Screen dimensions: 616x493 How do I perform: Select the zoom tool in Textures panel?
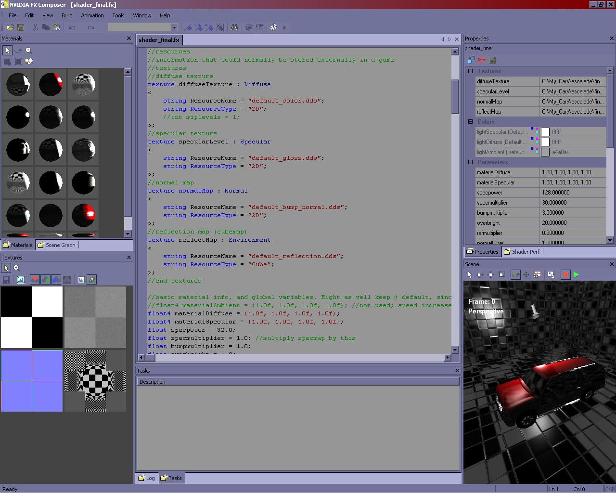17,268
